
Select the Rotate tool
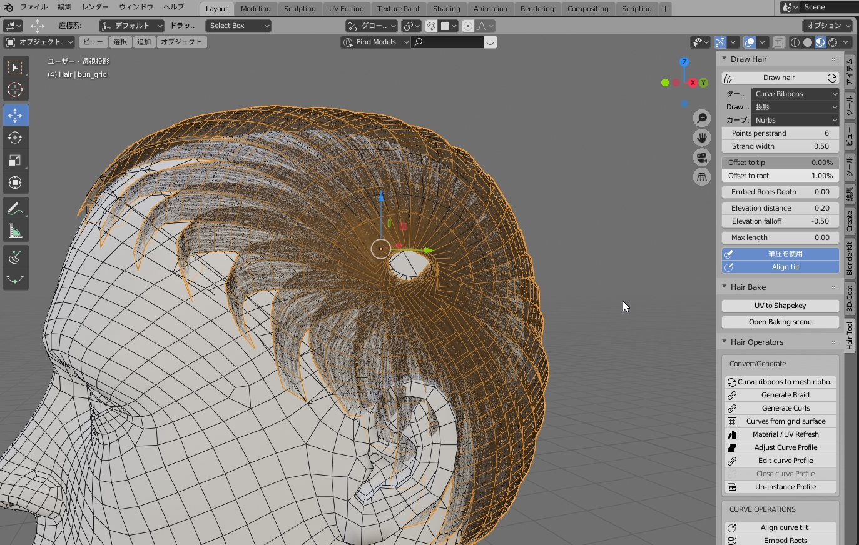pos(15,138)
